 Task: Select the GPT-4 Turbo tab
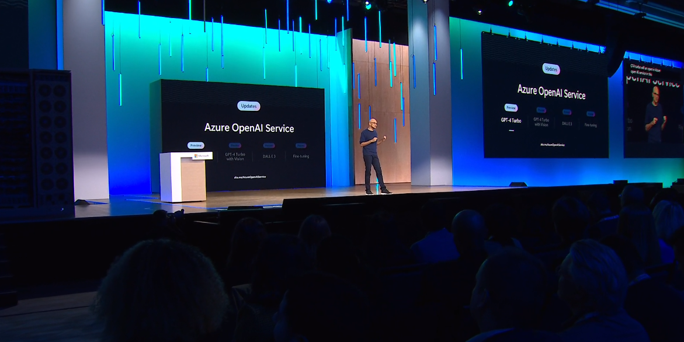(511, 120)
